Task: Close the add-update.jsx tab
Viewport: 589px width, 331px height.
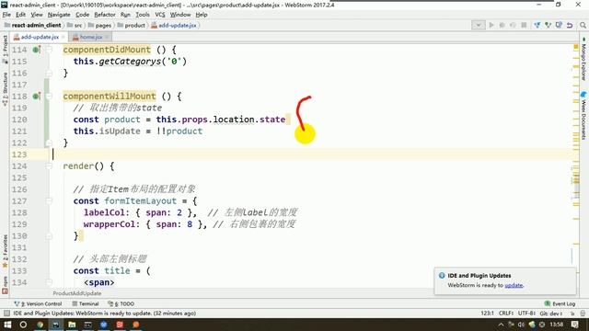Action: pos(64,37)
